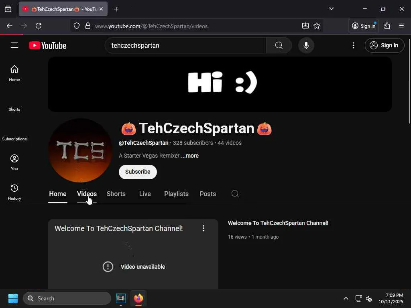411x308 pixels.
Task: Subscribe to TehCzechSpartan channel
Action: [x=138, y=172]
